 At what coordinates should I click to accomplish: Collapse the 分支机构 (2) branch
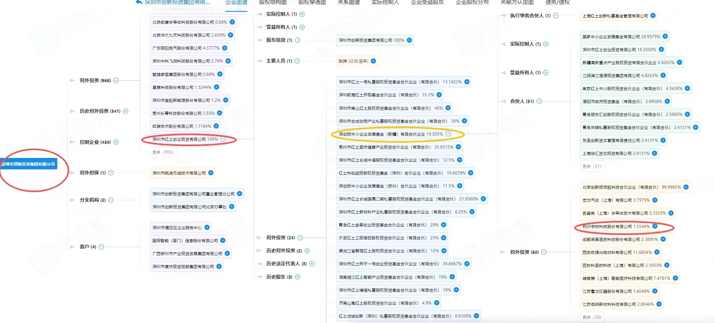tap(111, 200)
